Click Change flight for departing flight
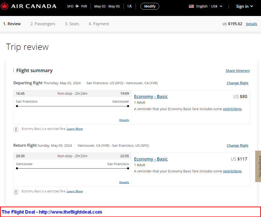This screenshot has width=261, height=217. tap(237, 83)
